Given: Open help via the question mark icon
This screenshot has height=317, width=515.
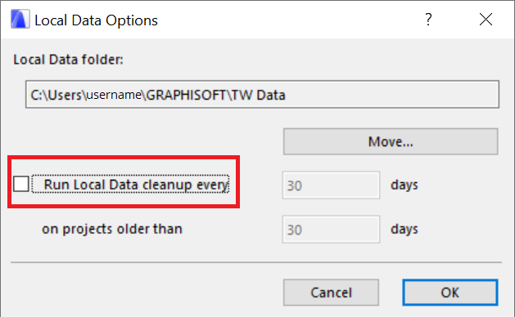Looking at the screenshot, I should 428,20.
